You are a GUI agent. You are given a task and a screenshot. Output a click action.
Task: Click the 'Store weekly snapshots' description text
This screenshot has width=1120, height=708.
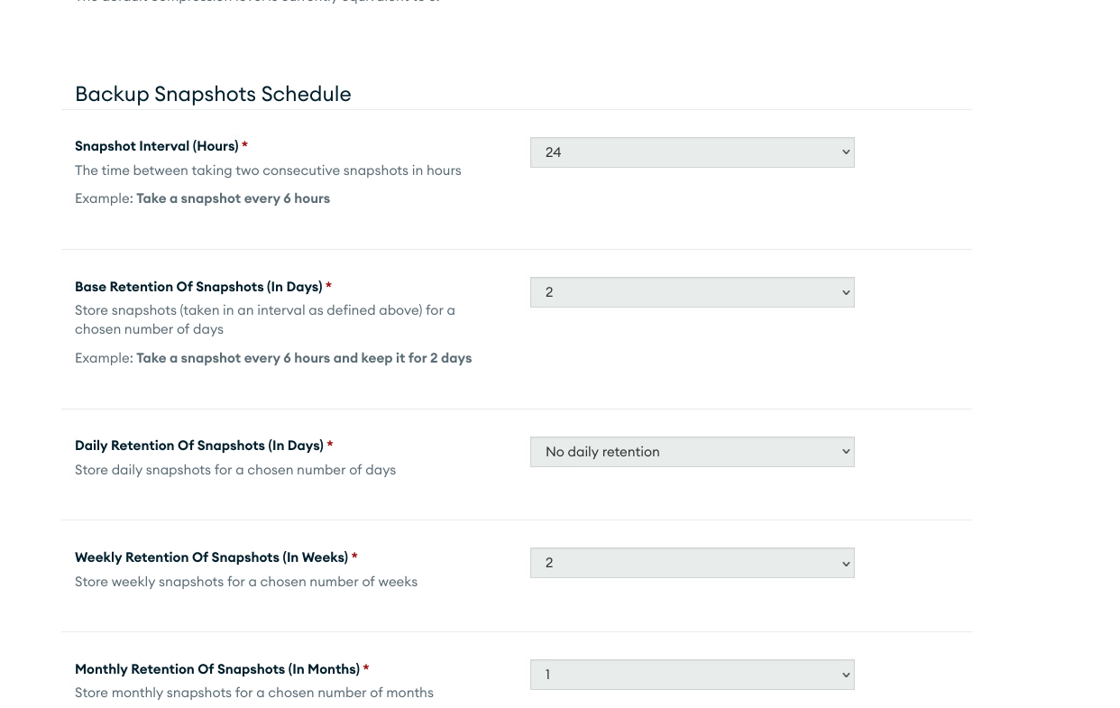click(x=246, y=582)
